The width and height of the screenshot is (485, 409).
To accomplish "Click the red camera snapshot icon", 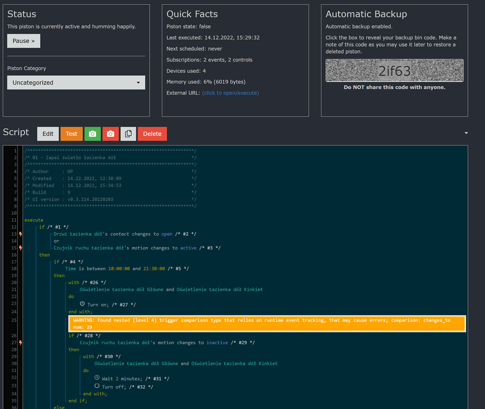I will (x=110, y=134).
